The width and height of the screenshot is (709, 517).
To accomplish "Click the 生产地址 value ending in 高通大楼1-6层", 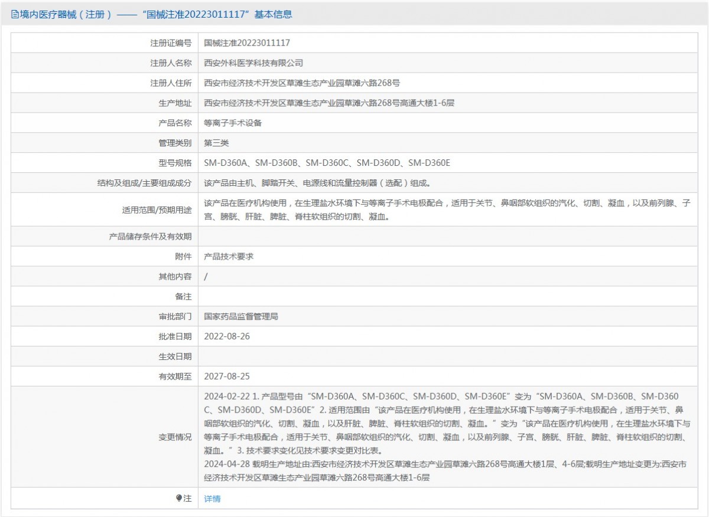I will pyautogui.click(x=329, y=103).
